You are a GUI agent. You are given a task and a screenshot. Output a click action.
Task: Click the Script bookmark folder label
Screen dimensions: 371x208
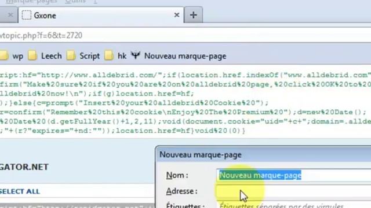pos(89,56)
